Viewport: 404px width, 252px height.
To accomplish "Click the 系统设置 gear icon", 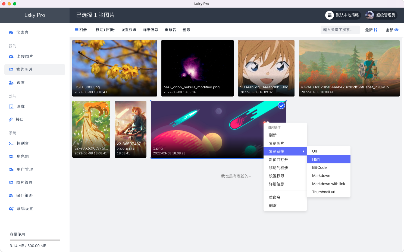I will [11, 209].
